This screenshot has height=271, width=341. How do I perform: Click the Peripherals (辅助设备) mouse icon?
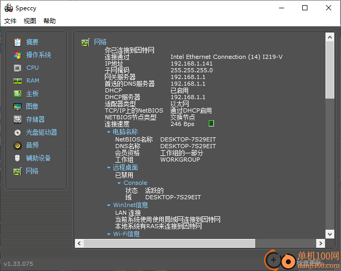point(18,158)
